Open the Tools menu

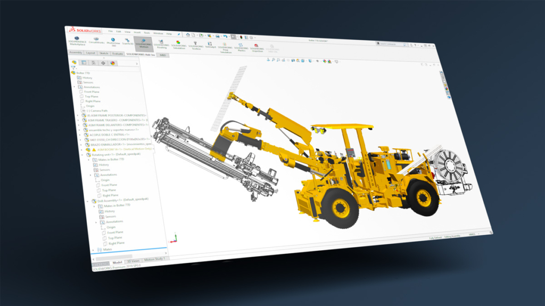tap(146, 33)
